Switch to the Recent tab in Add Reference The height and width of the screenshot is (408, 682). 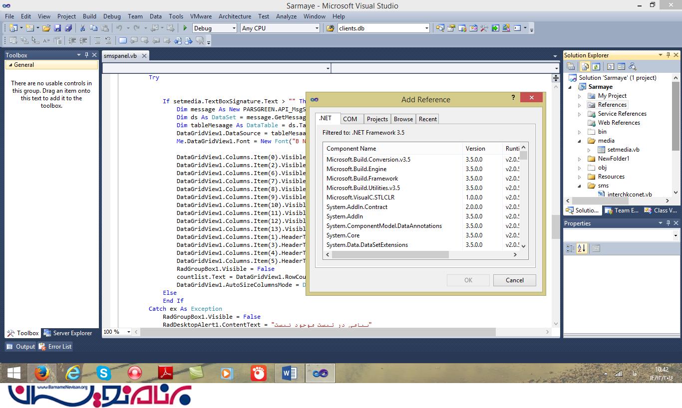[x=428, y=119]
